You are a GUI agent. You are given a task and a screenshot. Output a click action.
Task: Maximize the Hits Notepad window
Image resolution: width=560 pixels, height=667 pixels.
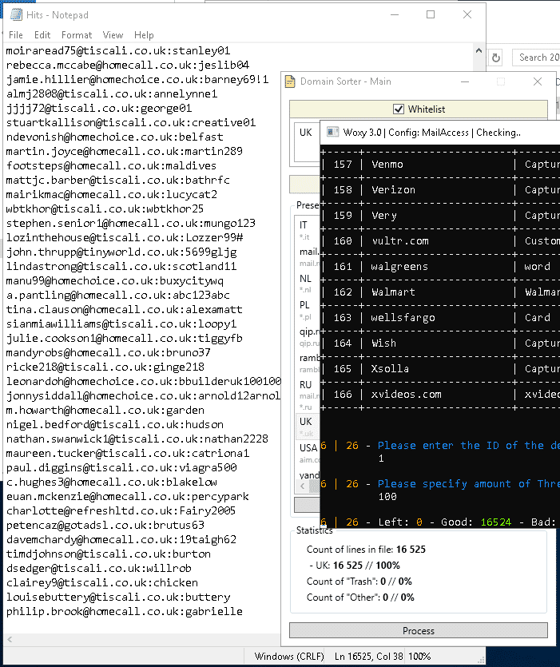[431, 14]
